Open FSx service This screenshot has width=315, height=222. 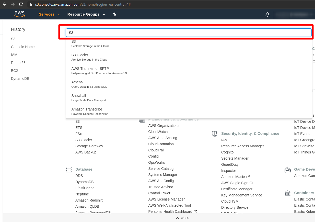tap(78, 134)
